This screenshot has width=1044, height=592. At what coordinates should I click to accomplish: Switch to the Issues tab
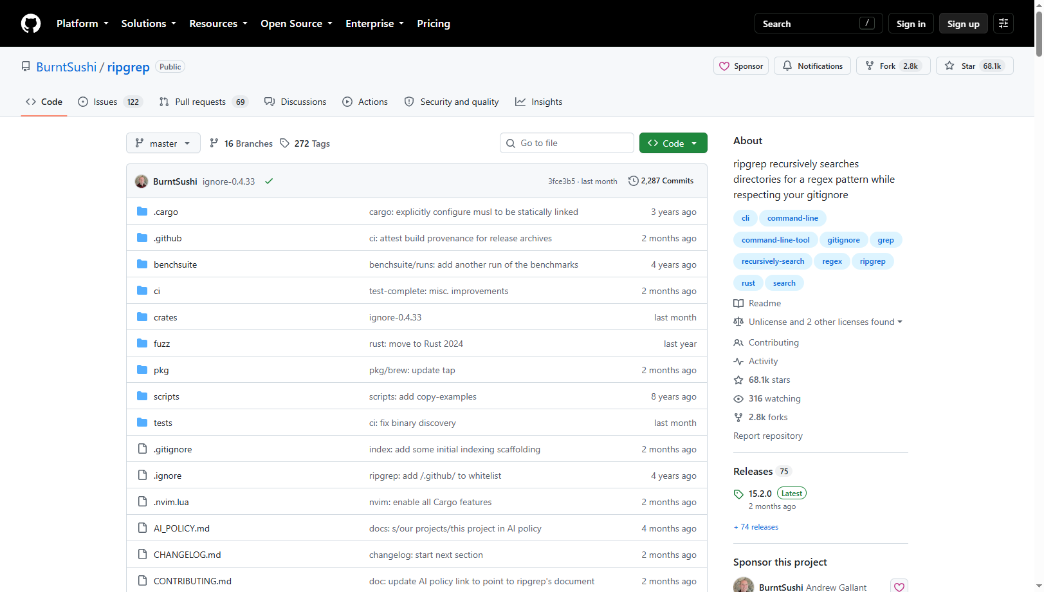point(110,102)
